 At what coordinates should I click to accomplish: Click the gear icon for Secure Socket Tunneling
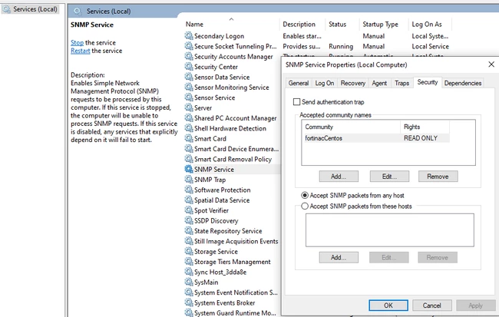coord(189,46)
